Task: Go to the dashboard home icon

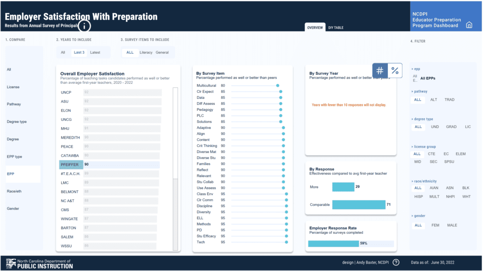Action: click(x=469, y=25)
